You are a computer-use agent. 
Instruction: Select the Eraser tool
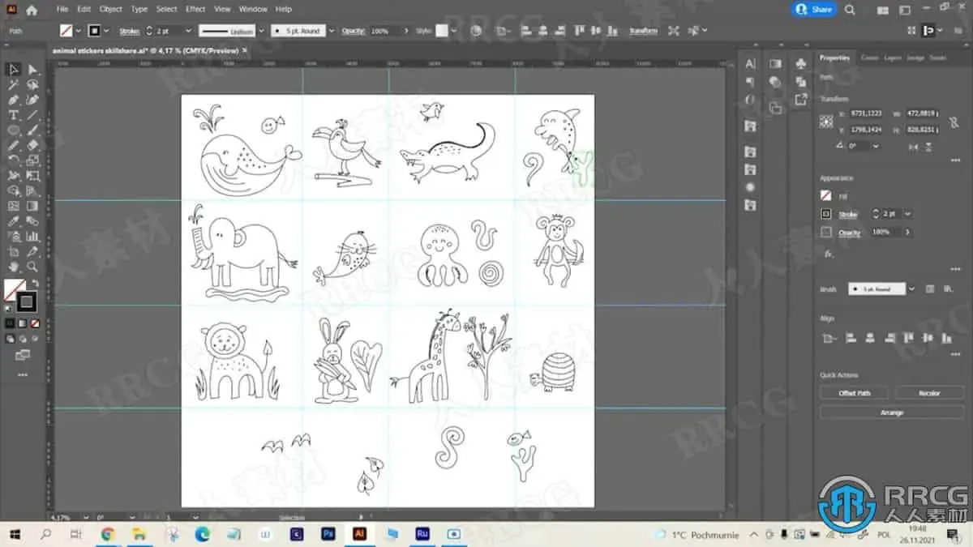coord(32,145)
